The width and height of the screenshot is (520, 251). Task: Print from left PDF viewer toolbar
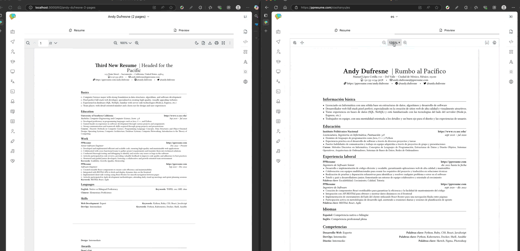(x=217, y=43)
